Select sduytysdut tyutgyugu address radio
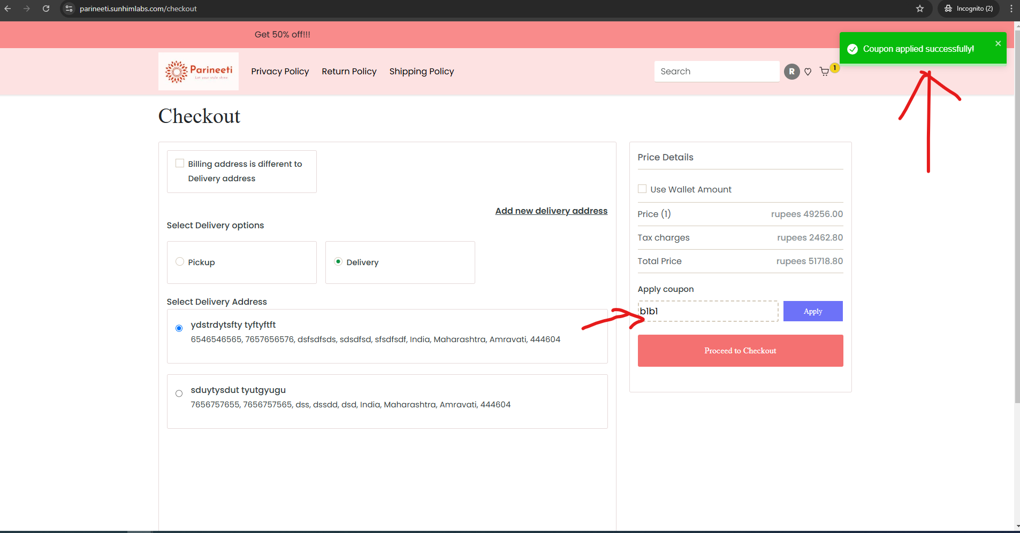The width and height of the screenshot is (1020, 533). click(x=179, y=393)
